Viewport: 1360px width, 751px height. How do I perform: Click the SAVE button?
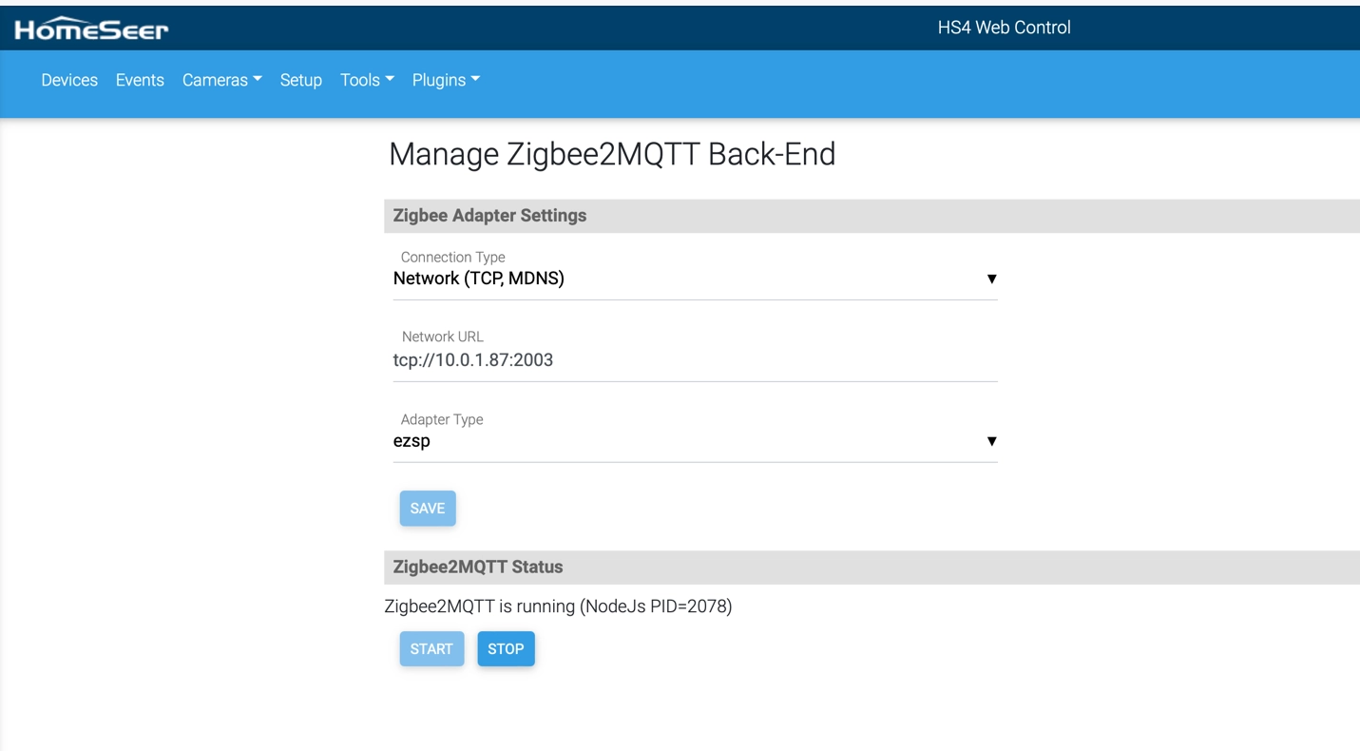click(x=428, y=509)
